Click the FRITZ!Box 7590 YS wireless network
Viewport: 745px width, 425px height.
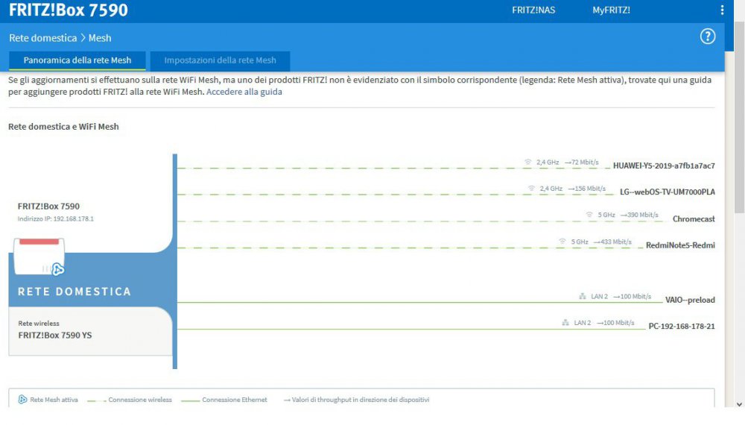55,336
